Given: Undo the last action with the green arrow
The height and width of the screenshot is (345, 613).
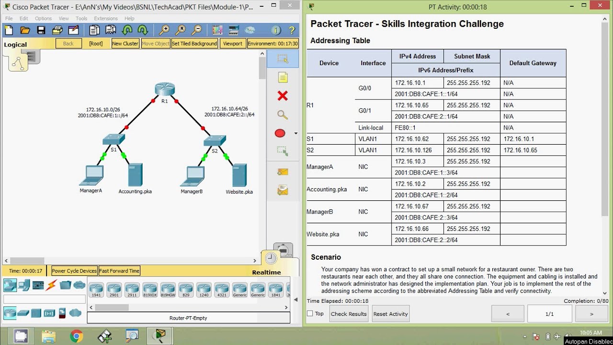Looking at the screenshot, I should (x=127, y=30).
